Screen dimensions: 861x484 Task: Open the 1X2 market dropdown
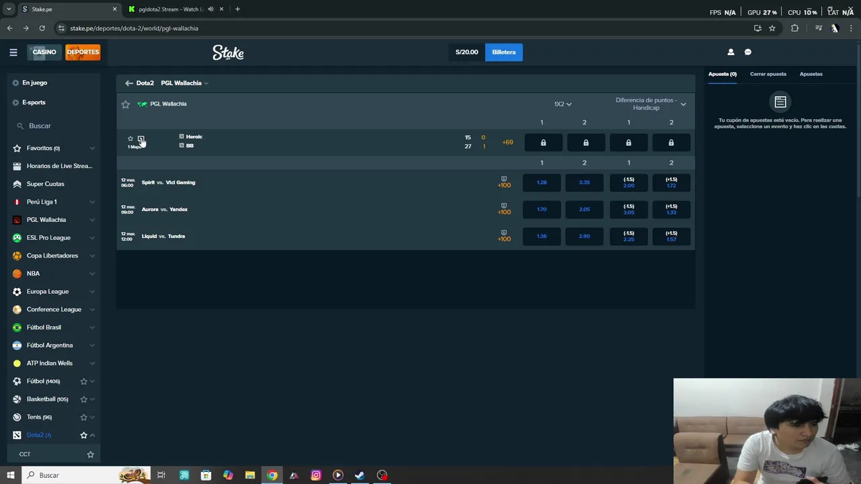tap(562, 104)
